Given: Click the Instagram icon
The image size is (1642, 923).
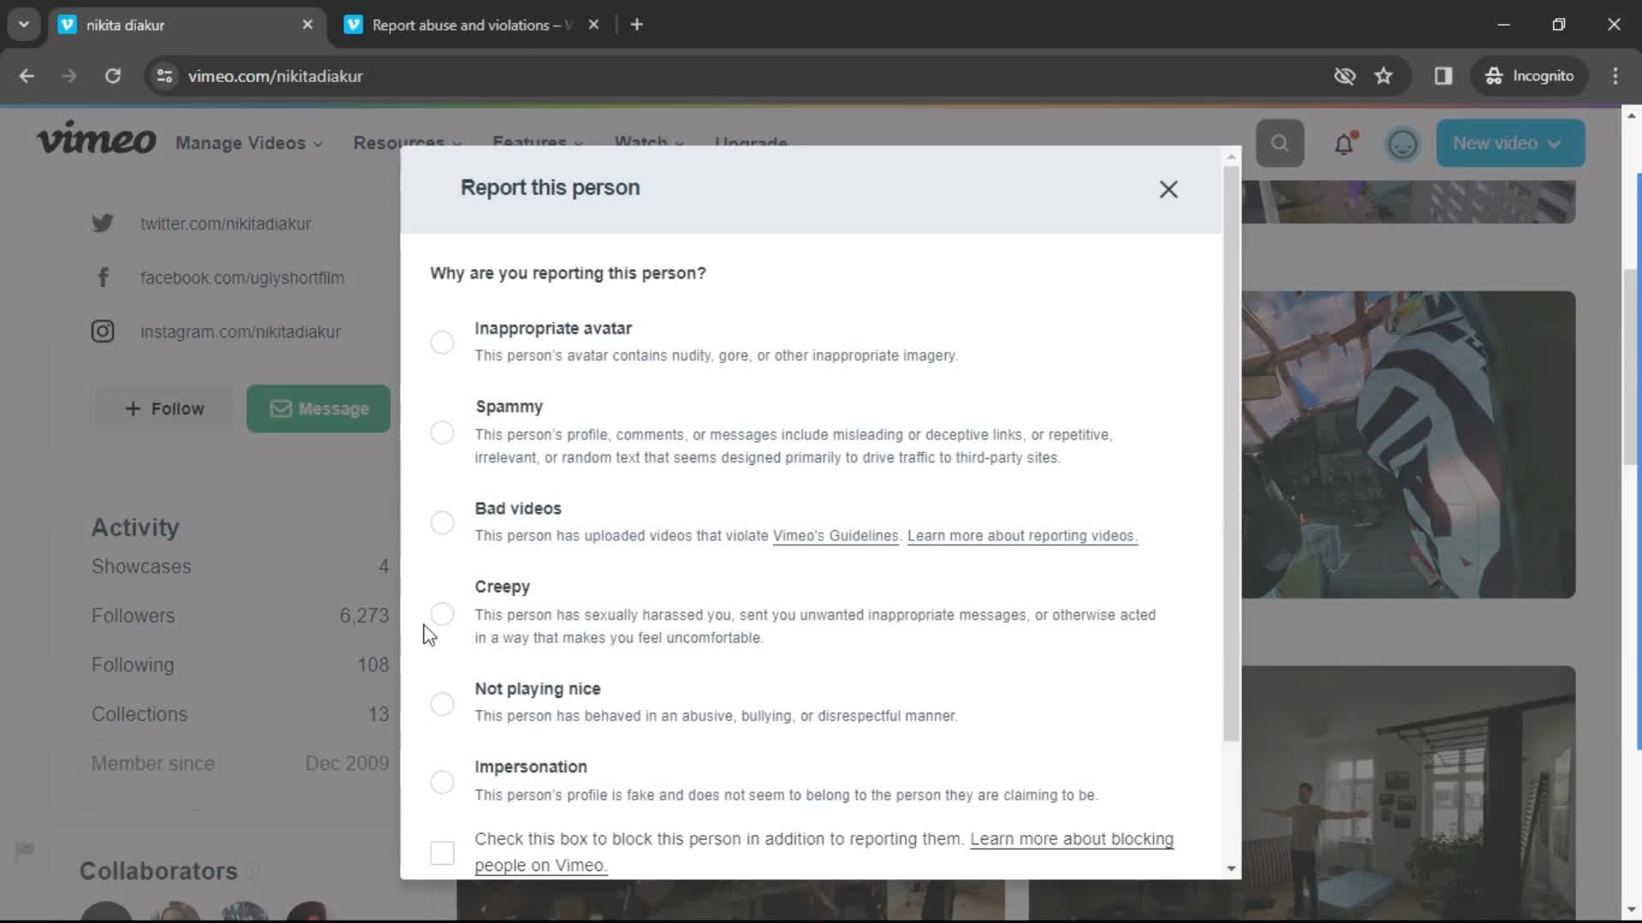Looking at the screenshot, I should (103, 331).
